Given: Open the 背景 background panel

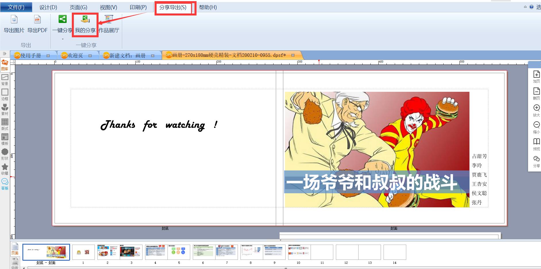Looking at the screenshot, I should [x=5, y=80].
